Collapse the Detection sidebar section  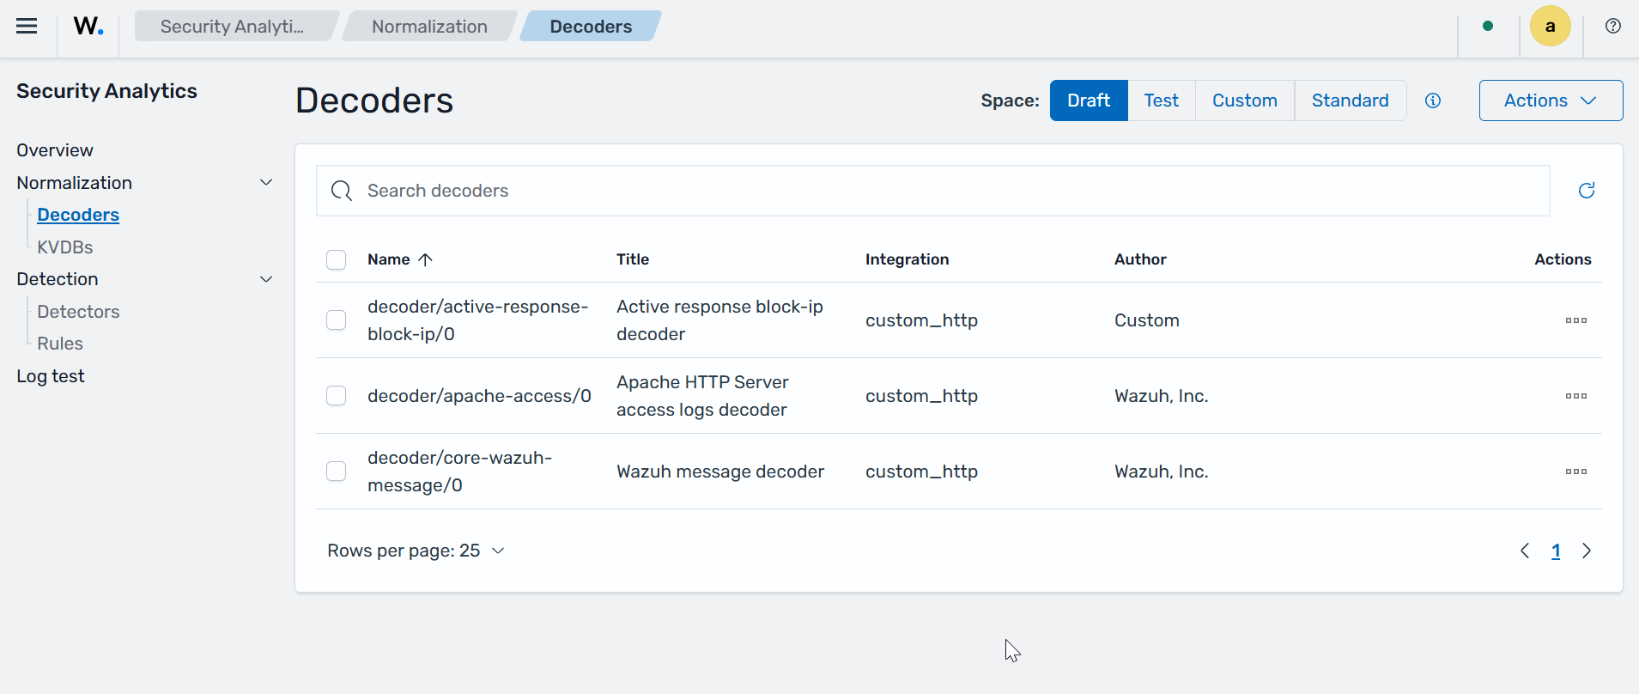coord(266,279)
